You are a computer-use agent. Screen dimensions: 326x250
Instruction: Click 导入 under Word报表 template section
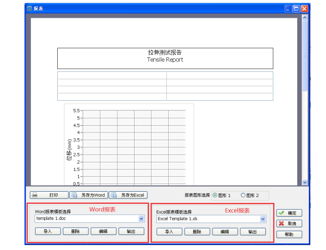point(48,231)
